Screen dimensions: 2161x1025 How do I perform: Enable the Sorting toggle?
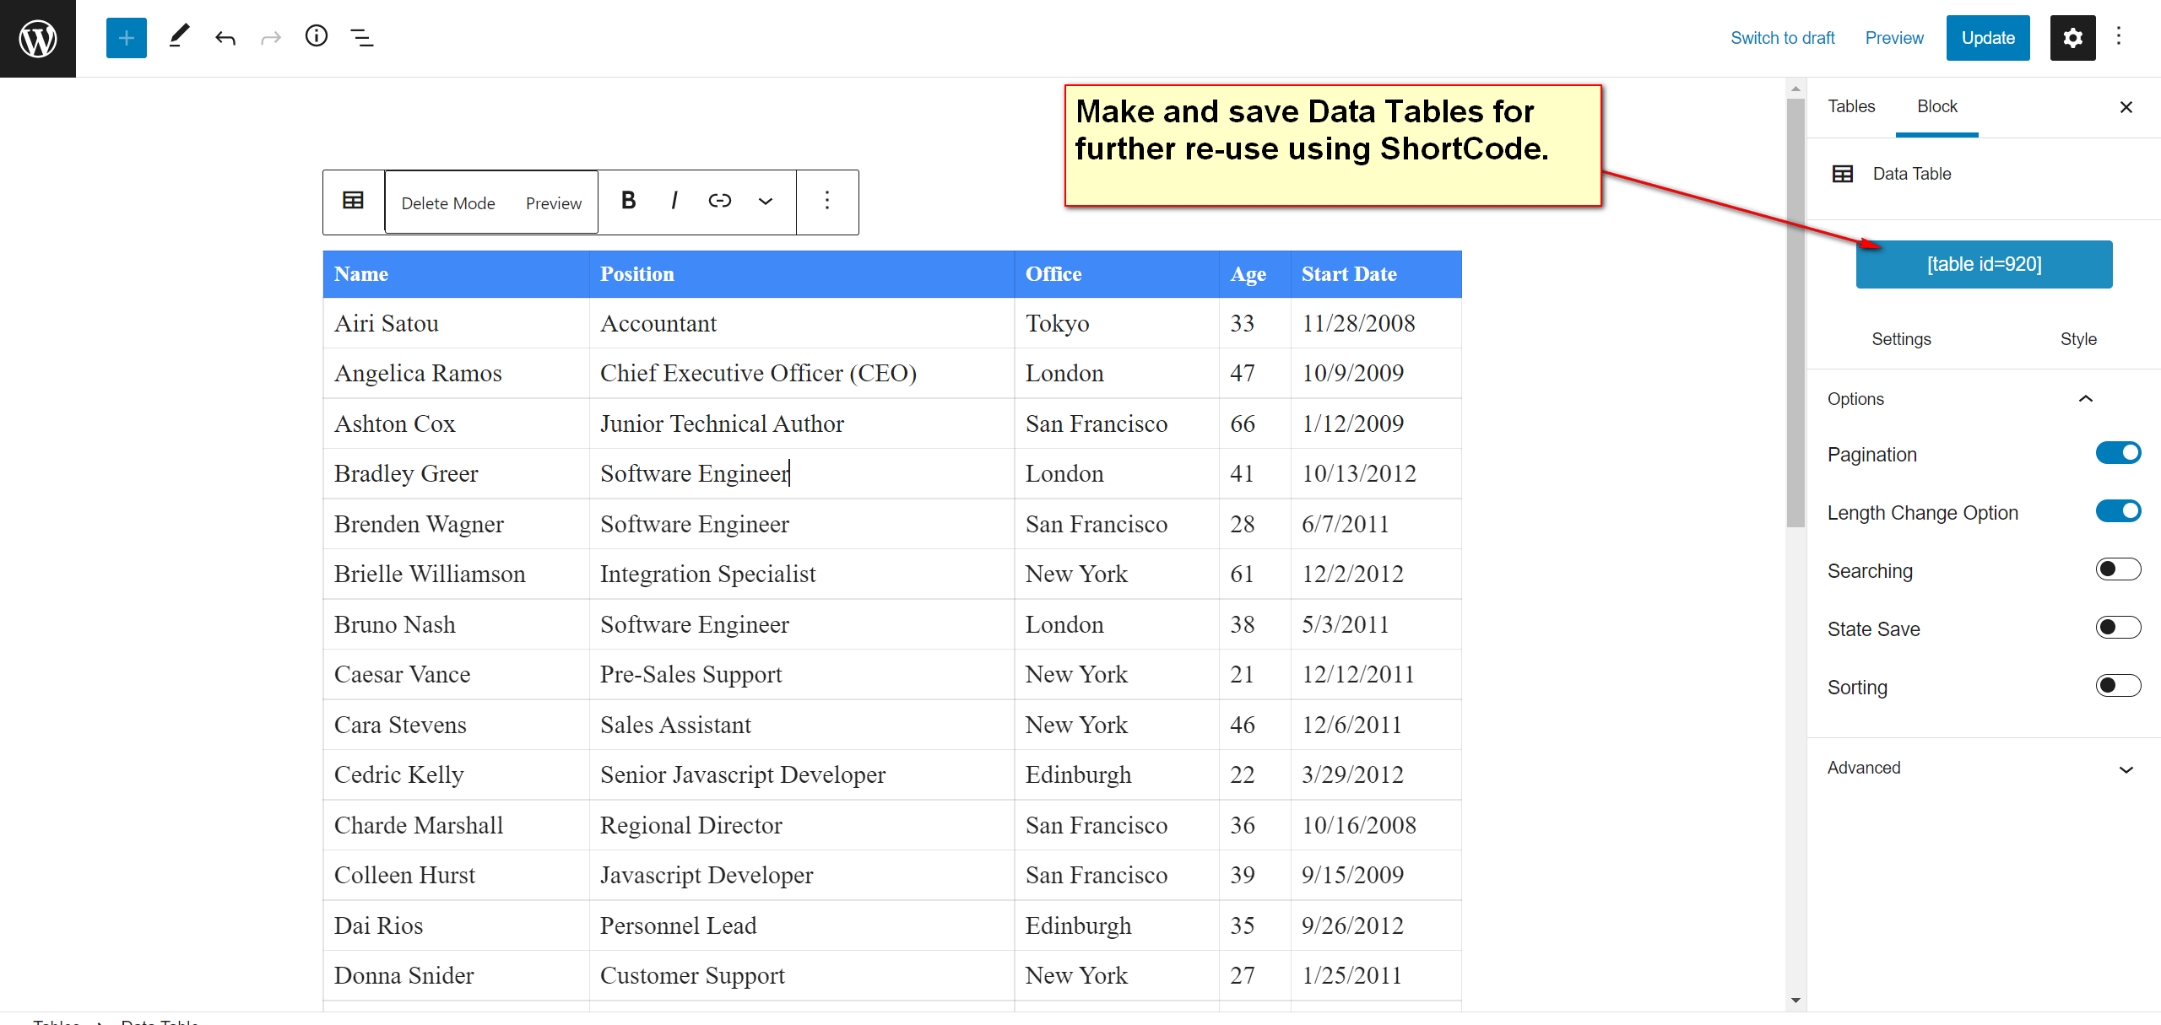(x=2118, y=687)
